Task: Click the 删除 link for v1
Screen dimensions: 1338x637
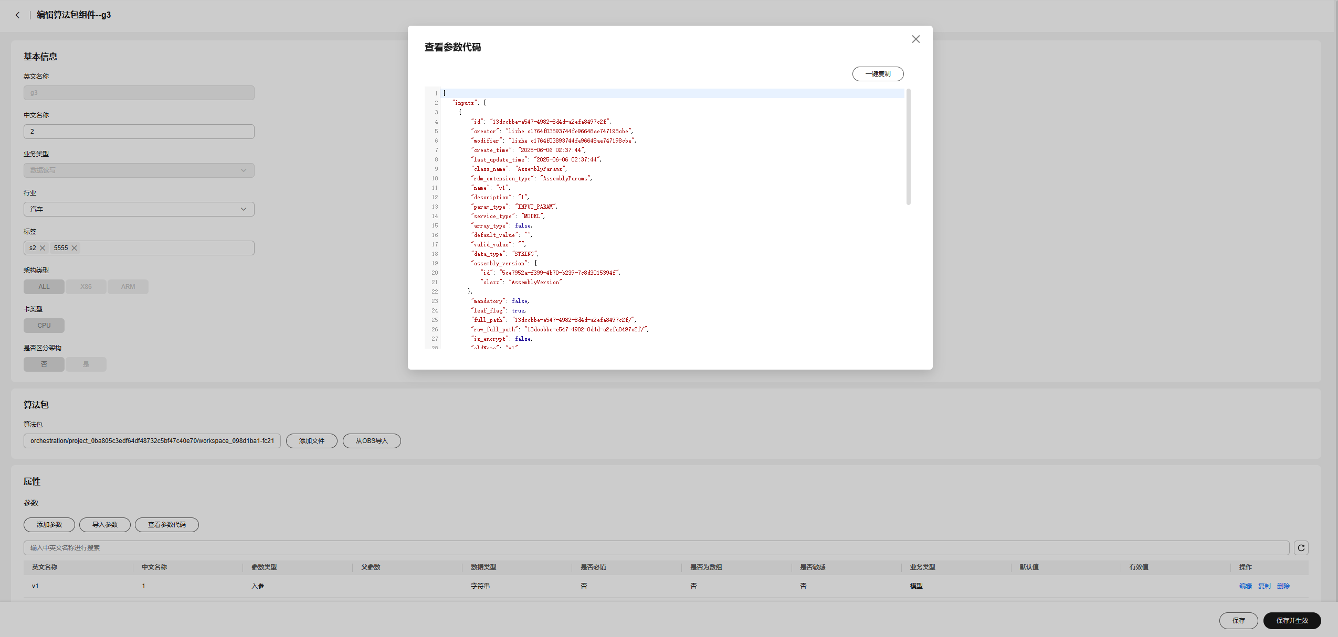Action: tap(1283, 586)
